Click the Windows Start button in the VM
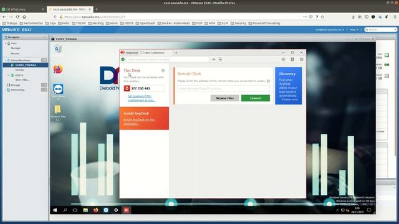Image resolution: width=399 pixels, height=224 pixels. pyautogui.click(x=55, y=210)
